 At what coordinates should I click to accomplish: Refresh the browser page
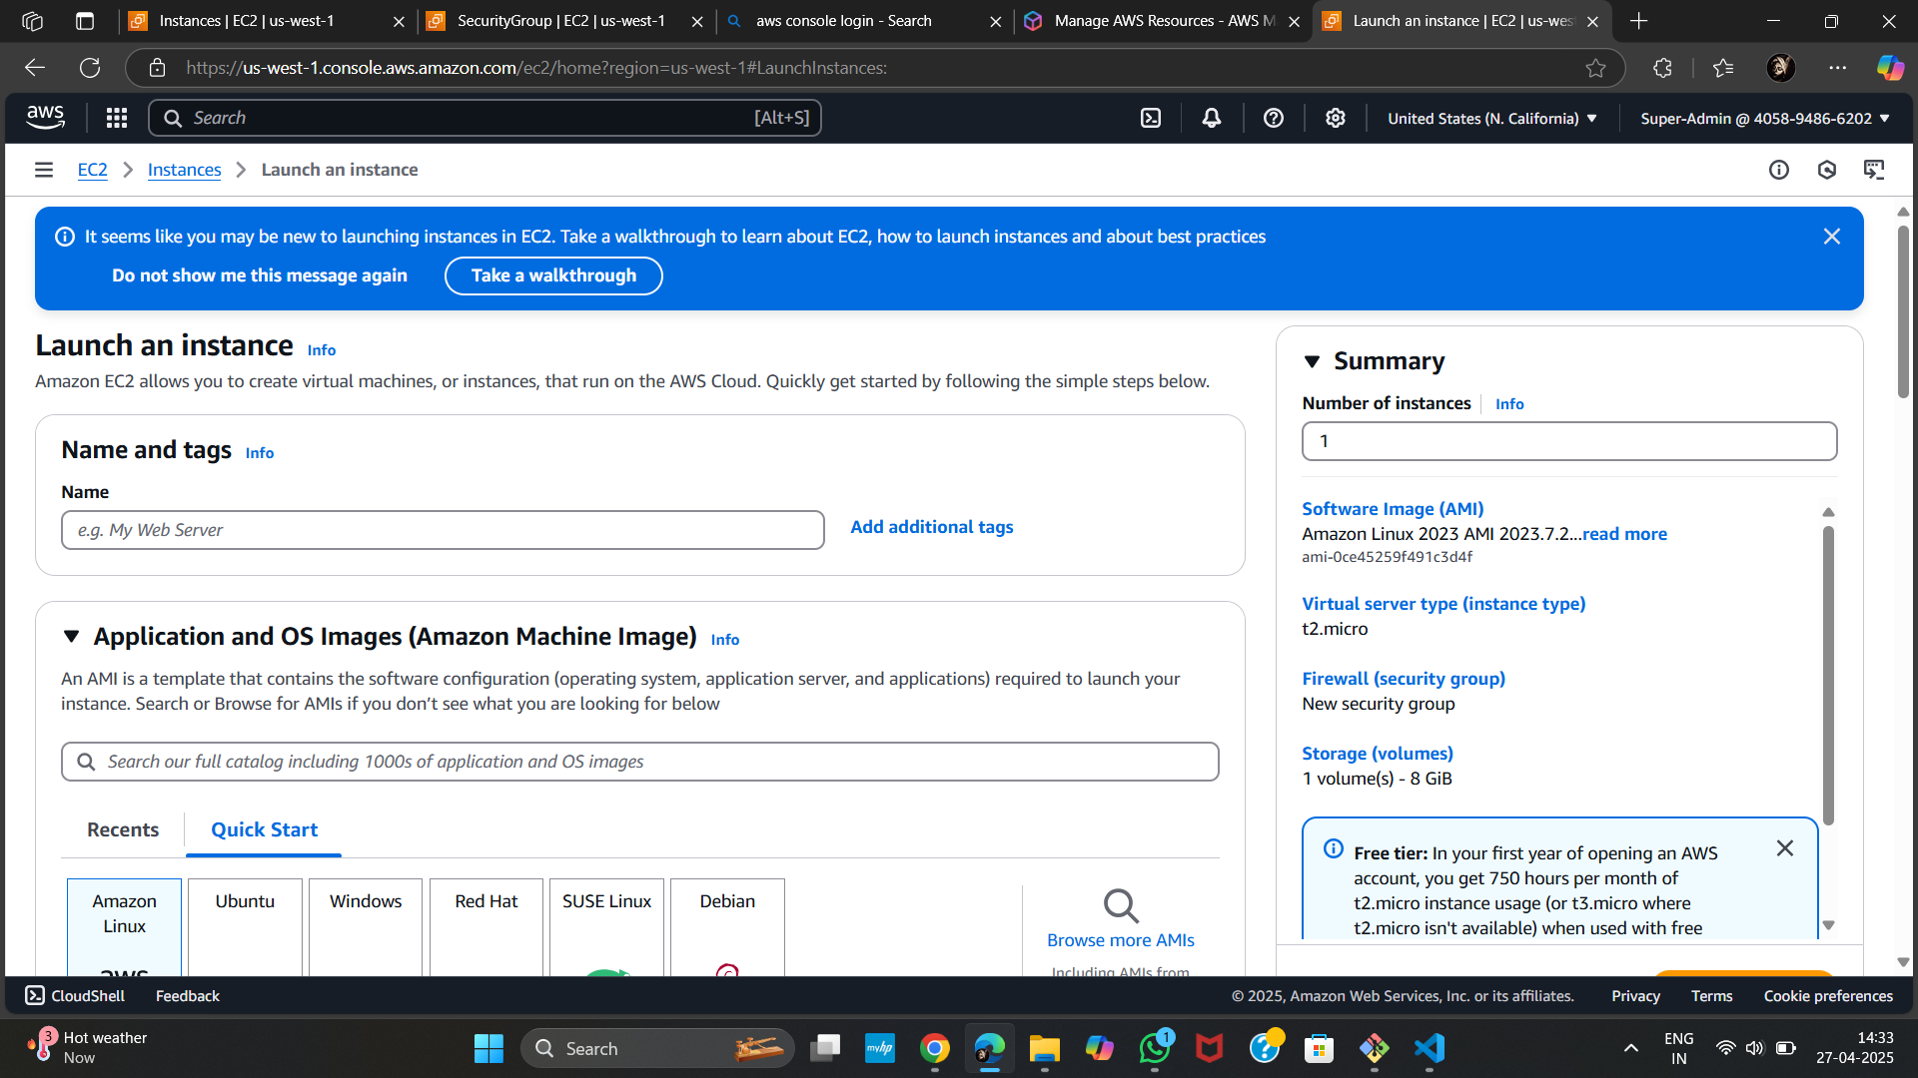pos(90,68)
